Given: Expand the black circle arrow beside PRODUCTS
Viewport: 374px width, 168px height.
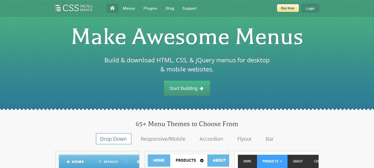Looking at the screenshot, I should coord(202,161).
